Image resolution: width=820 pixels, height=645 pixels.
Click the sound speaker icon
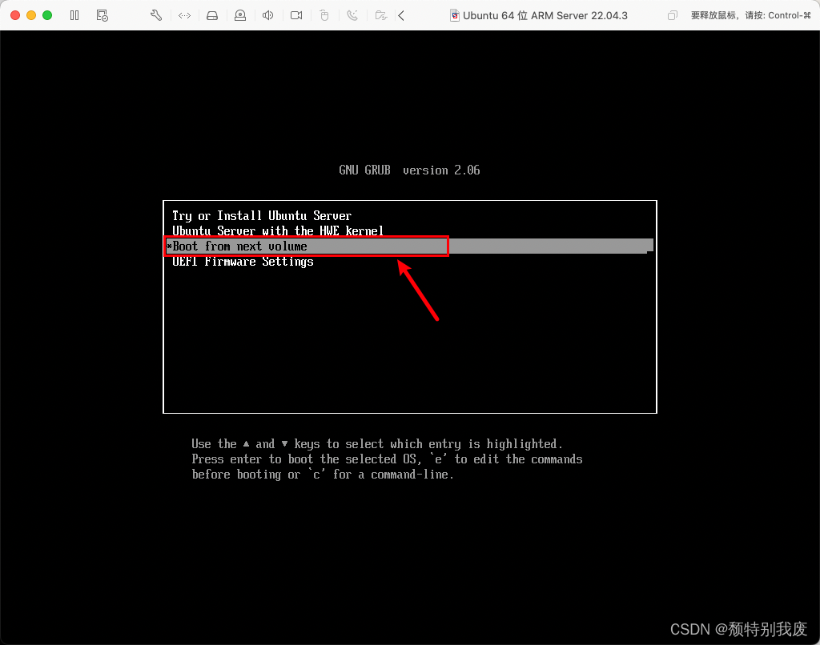click(x=267, y=15)
